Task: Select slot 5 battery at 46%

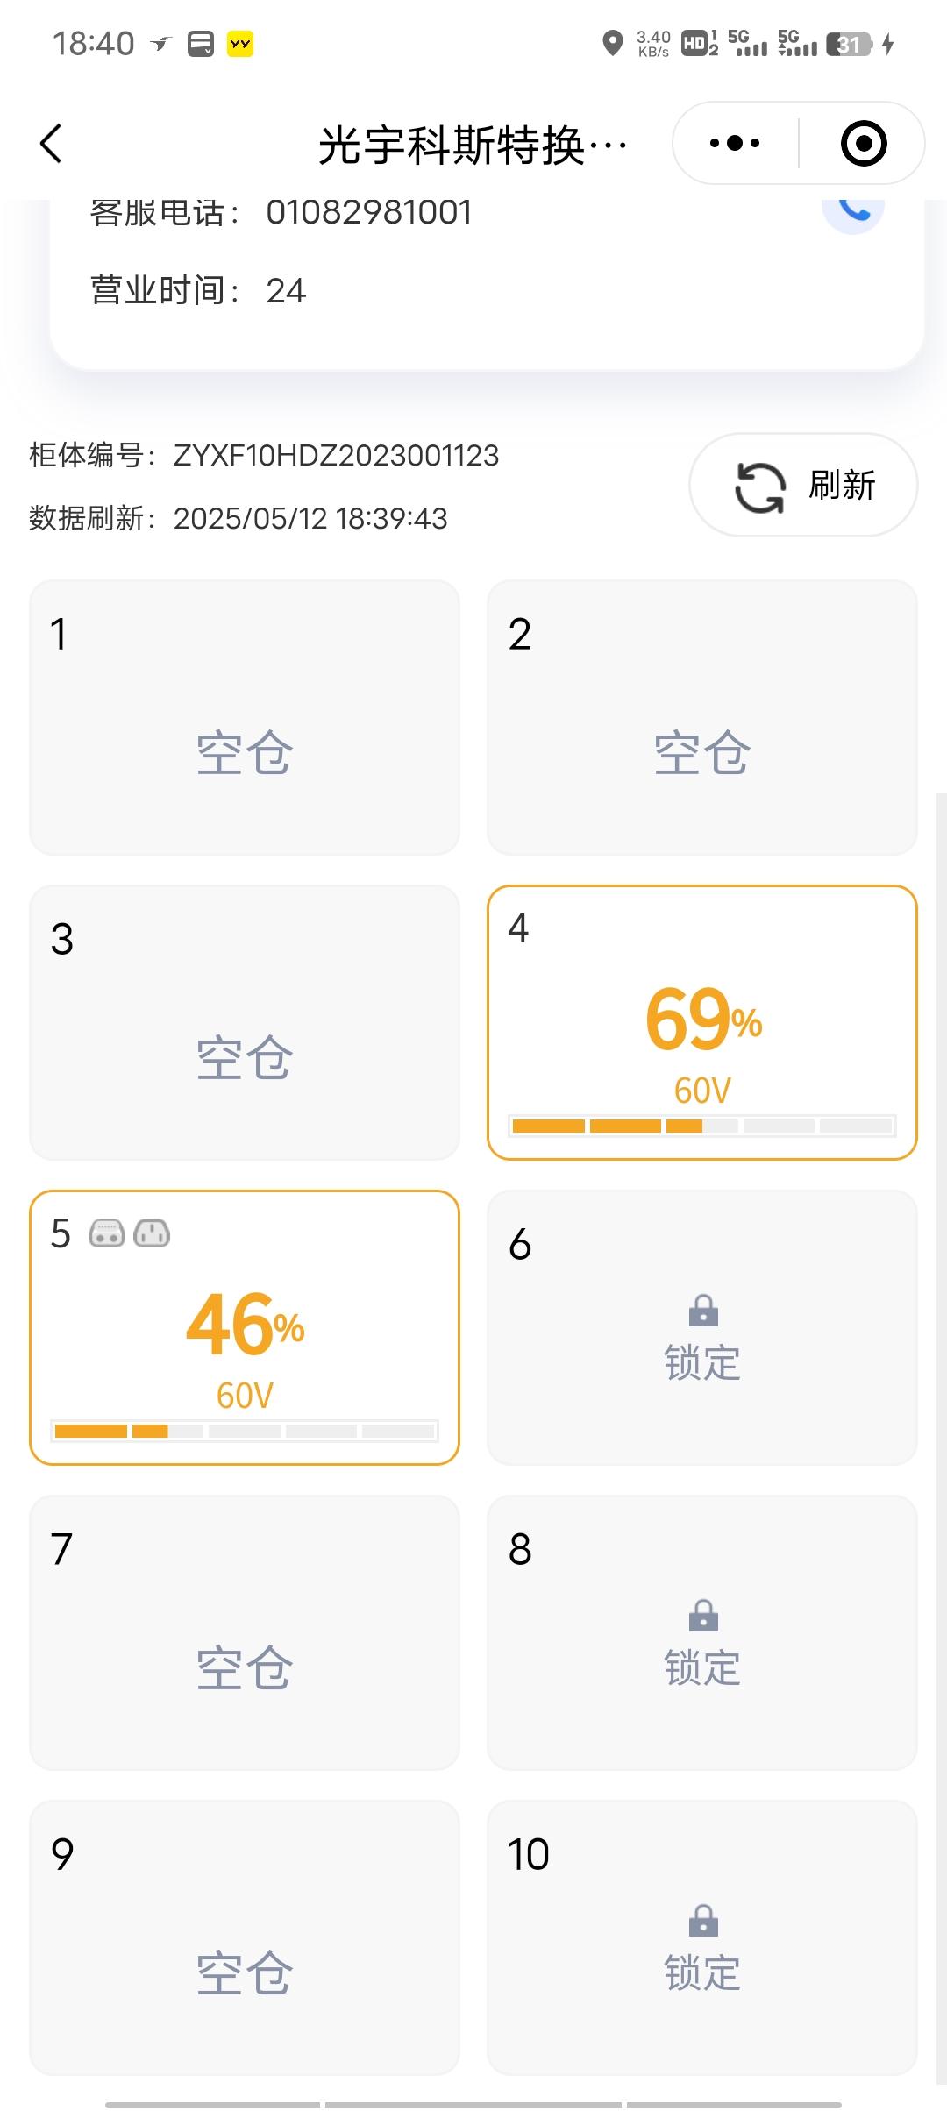Action: pyautogui.click(x=245, y=1327)
